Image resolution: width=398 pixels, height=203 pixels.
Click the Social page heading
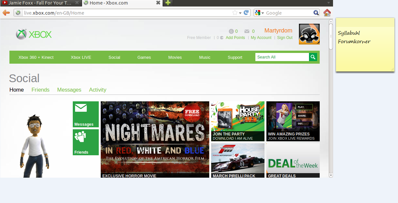[x=24, y=78]
